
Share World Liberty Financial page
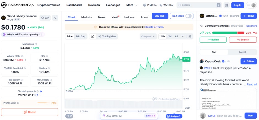click(x=55, y=18)
